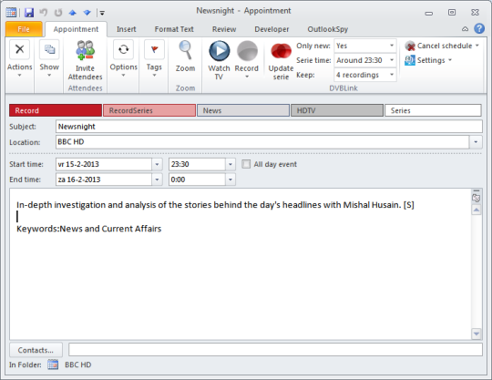Screen dimensions: 492x380
Task: Open the Options recurrence group
Action: point(123,58)
